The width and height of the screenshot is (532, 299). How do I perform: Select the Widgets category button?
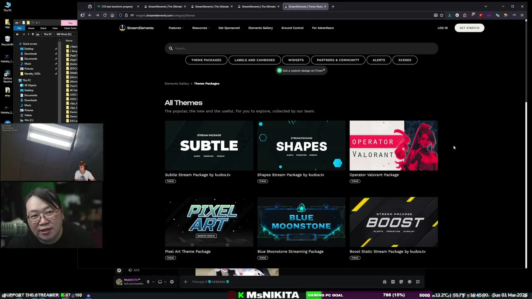point(296,60)
